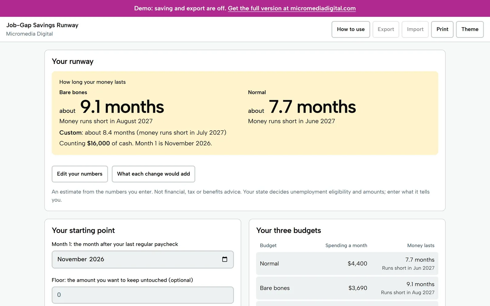
Task: Click Money runs short in June 2027
Action: pyautogui.click(x=292, y=121)
